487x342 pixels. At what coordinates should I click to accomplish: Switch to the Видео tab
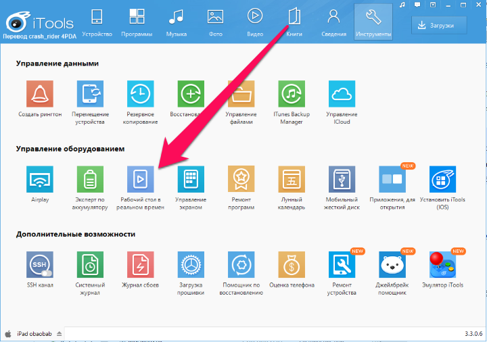(x=255, y=22)
